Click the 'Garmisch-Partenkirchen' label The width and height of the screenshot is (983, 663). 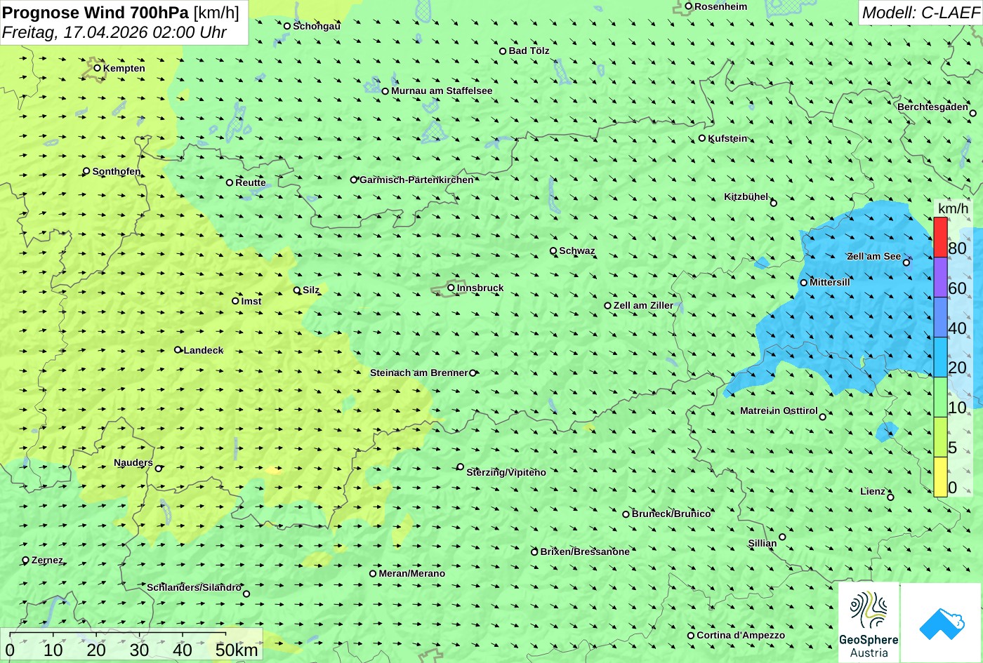pyautogui.click(x=416, y=180)
